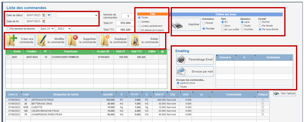Tick the Par semaine de besoins checkbox
This screenshot has width=304, height=122.
(x=8, y=29)
